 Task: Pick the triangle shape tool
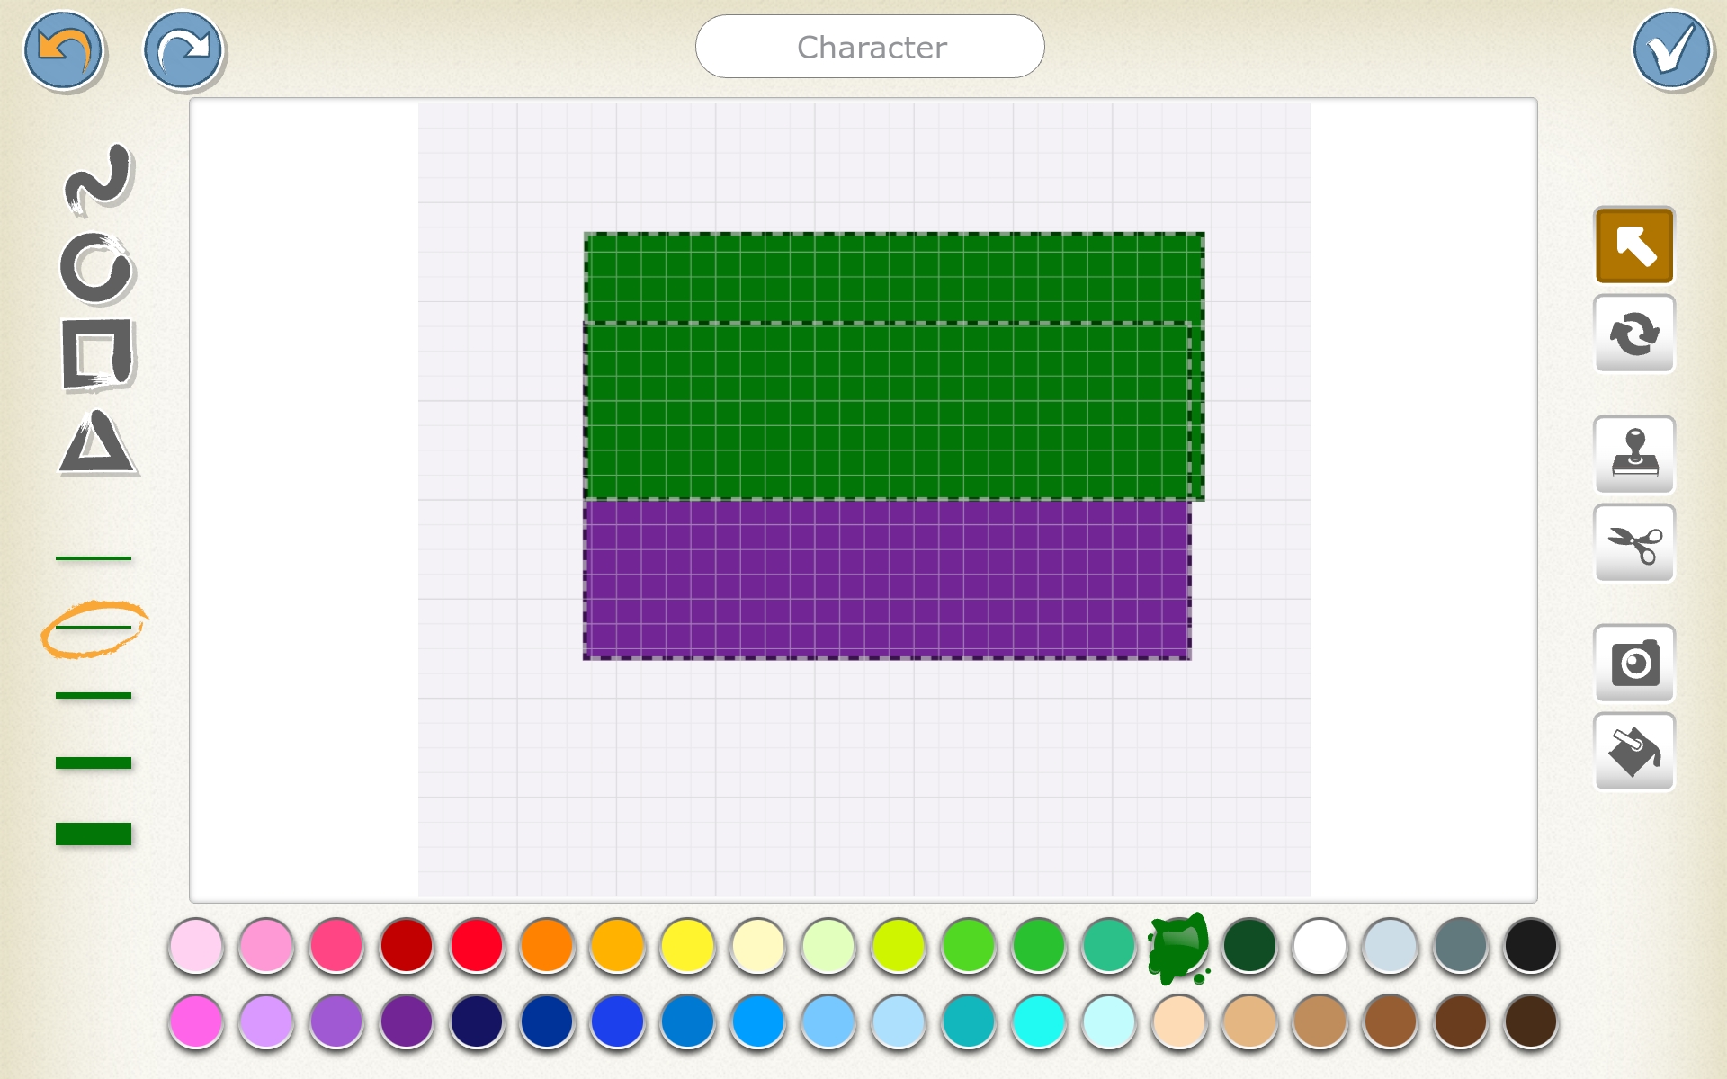coord(99,441)
